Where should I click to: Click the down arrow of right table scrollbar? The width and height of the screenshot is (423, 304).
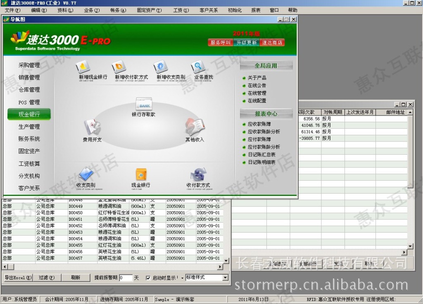(410, 246)
